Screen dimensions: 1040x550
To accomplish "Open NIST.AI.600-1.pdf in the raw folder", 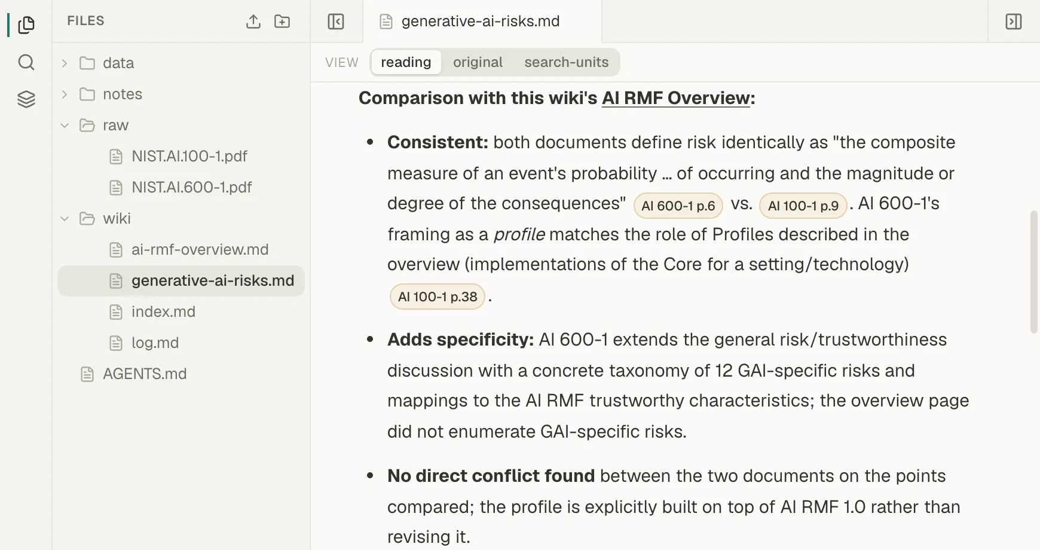I will click(181, 188).
